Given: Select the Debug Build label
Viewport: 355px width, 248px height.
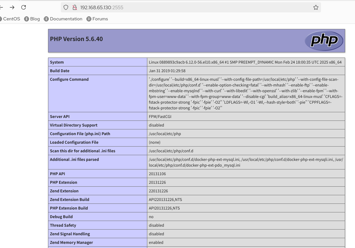Looking at the screenshot, I should (61, 217).
